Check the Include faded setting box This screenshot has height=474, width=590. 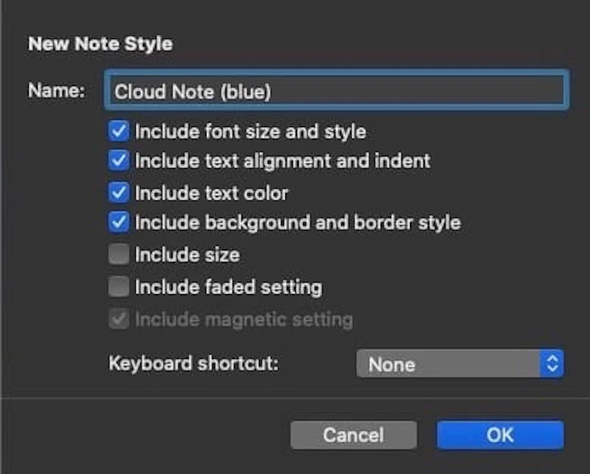119,287
